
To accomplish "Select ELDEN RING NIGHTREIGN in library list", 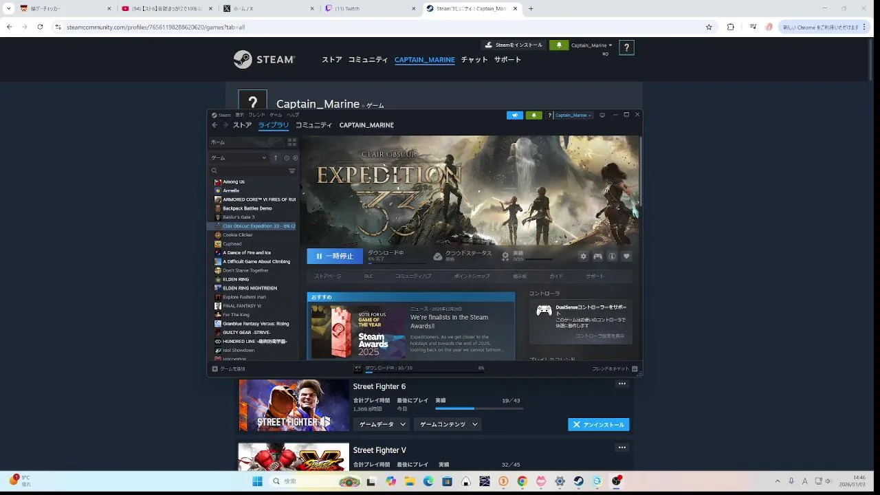I will pos(250,288).
